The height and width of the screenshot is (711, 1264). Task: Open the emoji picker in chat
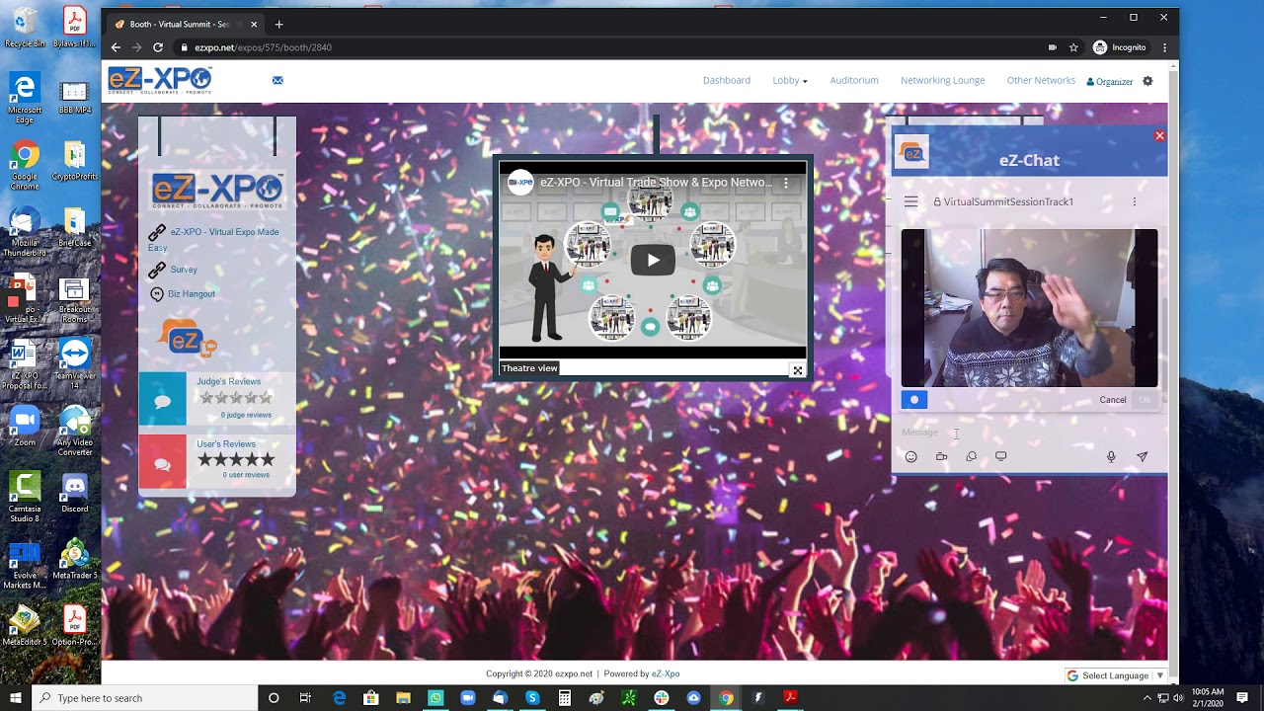910,456
